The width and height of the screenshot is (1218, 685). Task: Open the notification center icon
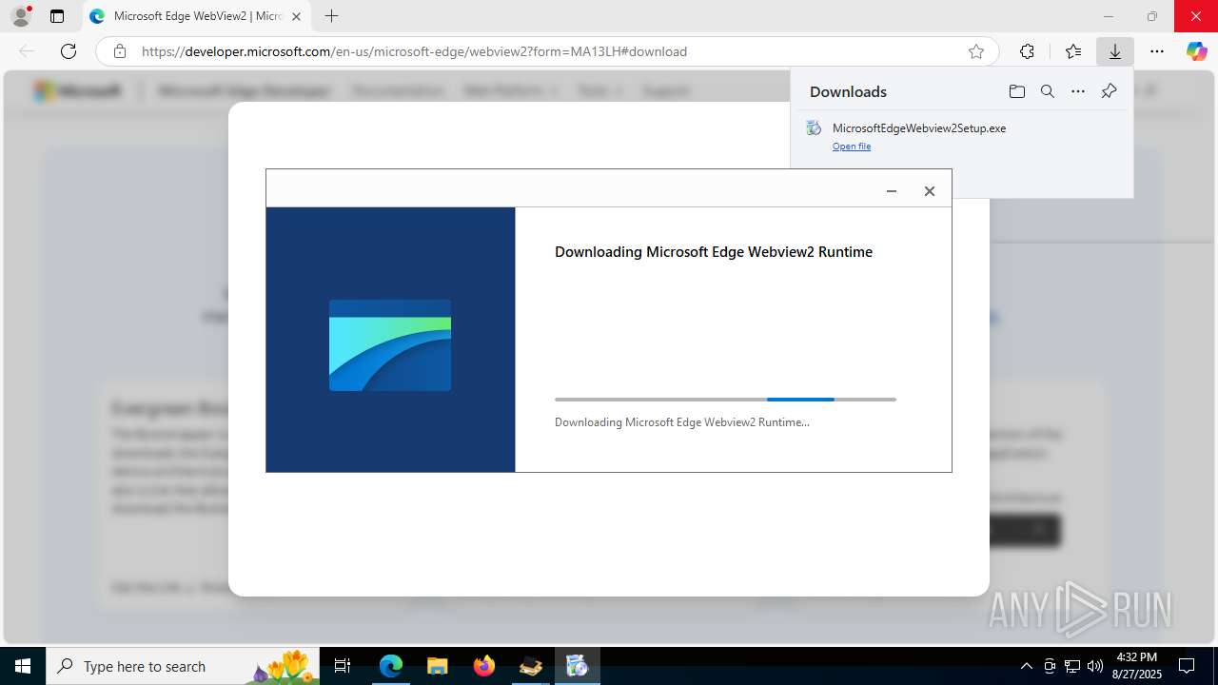(1187, 666)
